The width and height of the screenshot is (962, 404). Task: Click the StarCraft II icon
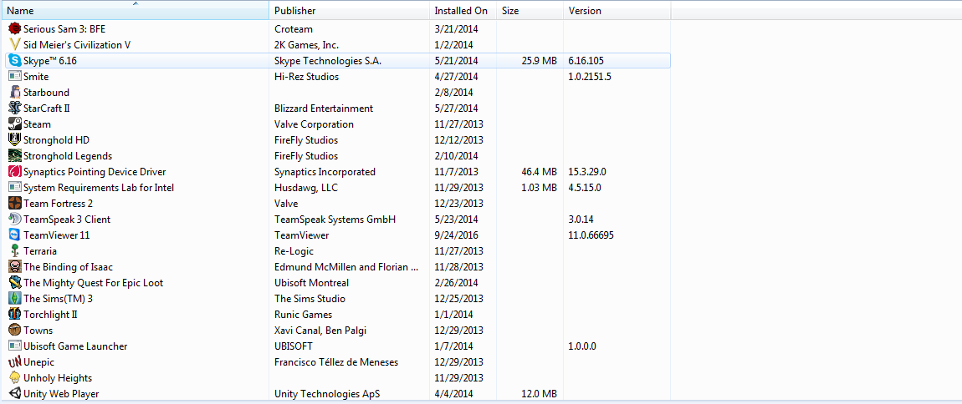point(15,109)
